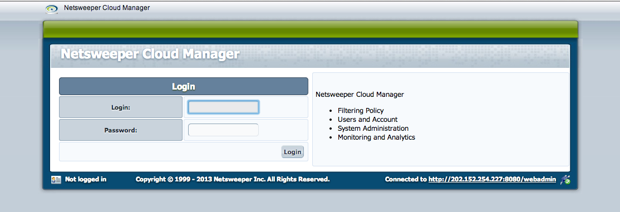Open the 202.152.254.227:8080/webadmin link

pyautogui.click(x=493, y=180)
